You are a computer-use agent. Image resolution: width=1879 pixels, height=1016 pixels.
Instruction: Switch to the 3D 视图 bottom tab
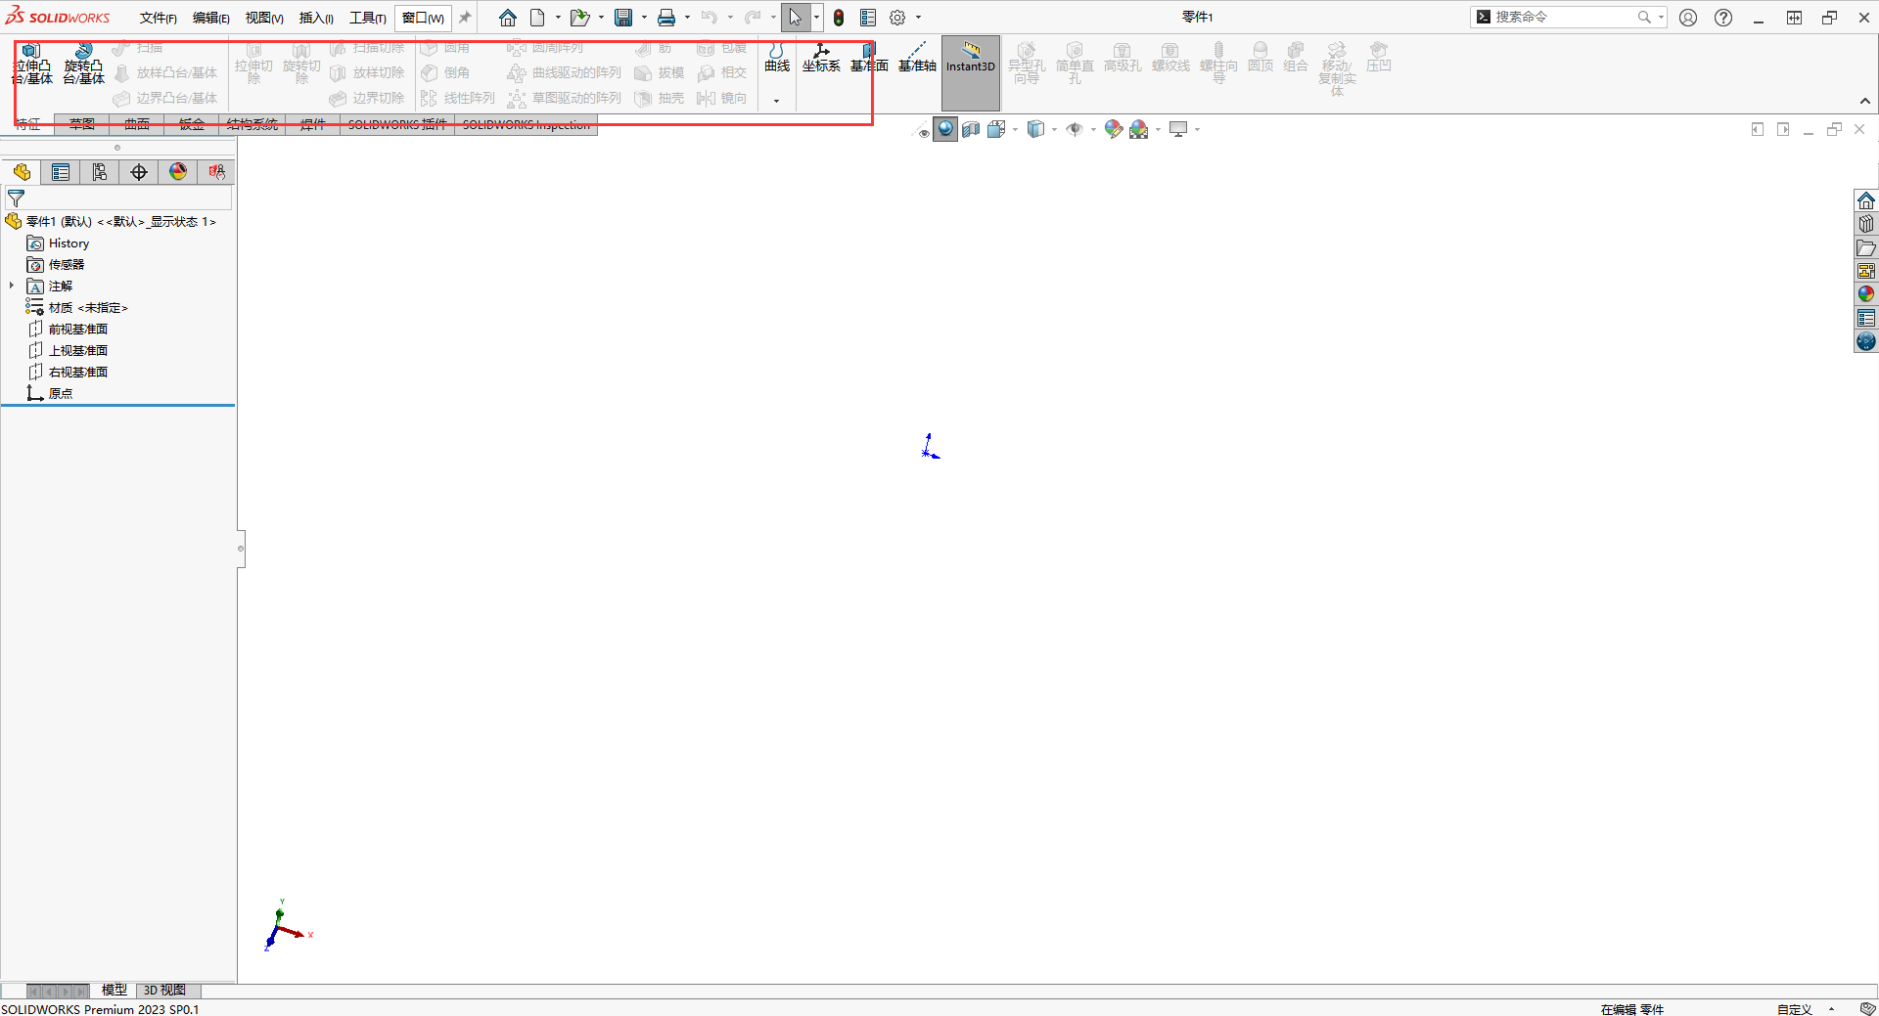pos(164,991)
